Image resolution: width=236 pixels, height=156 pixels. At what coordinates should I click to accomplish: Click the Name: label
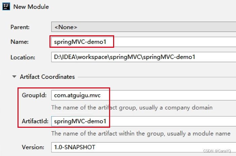[20, 42]
